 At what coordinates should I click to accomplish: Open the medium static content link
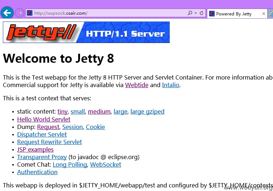99,111
